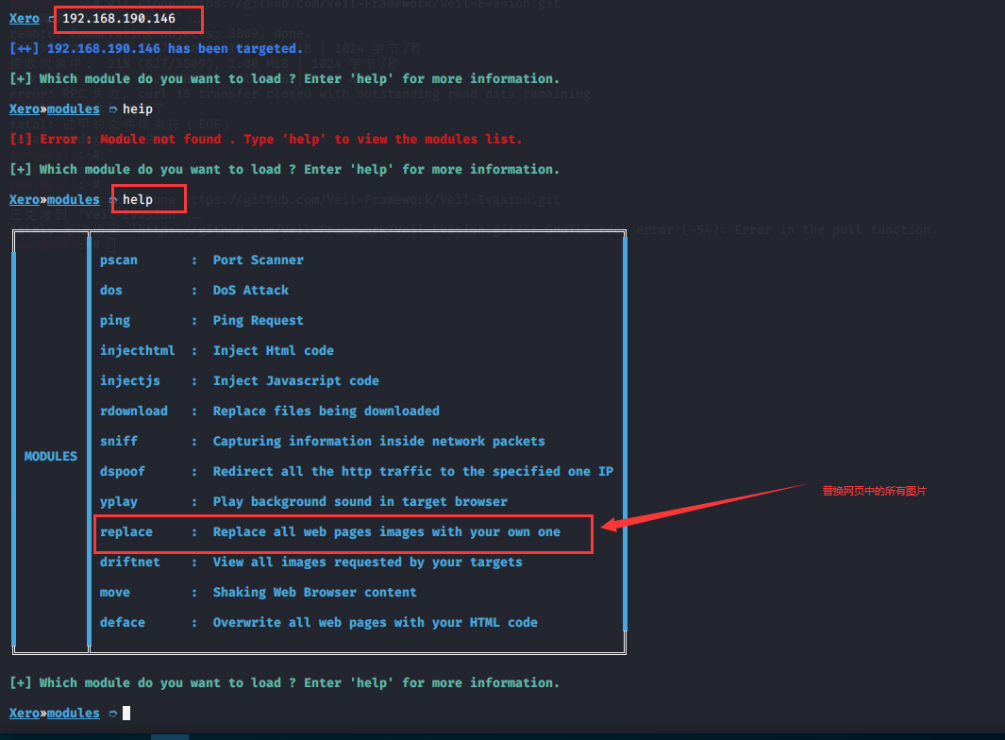Select the 'dspoof' module name
The height and width of the screenshot is (740, 1005).
[x=123, y=471]
